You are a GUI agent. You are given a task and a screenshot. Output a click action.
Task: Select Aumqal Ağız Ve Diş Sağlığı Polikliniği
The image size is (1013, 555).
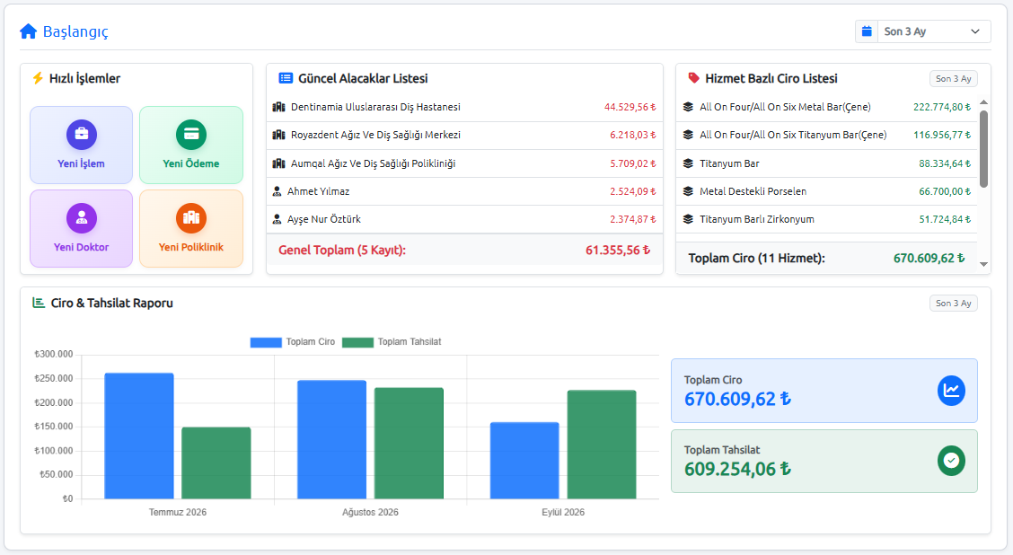click(464, 163)
